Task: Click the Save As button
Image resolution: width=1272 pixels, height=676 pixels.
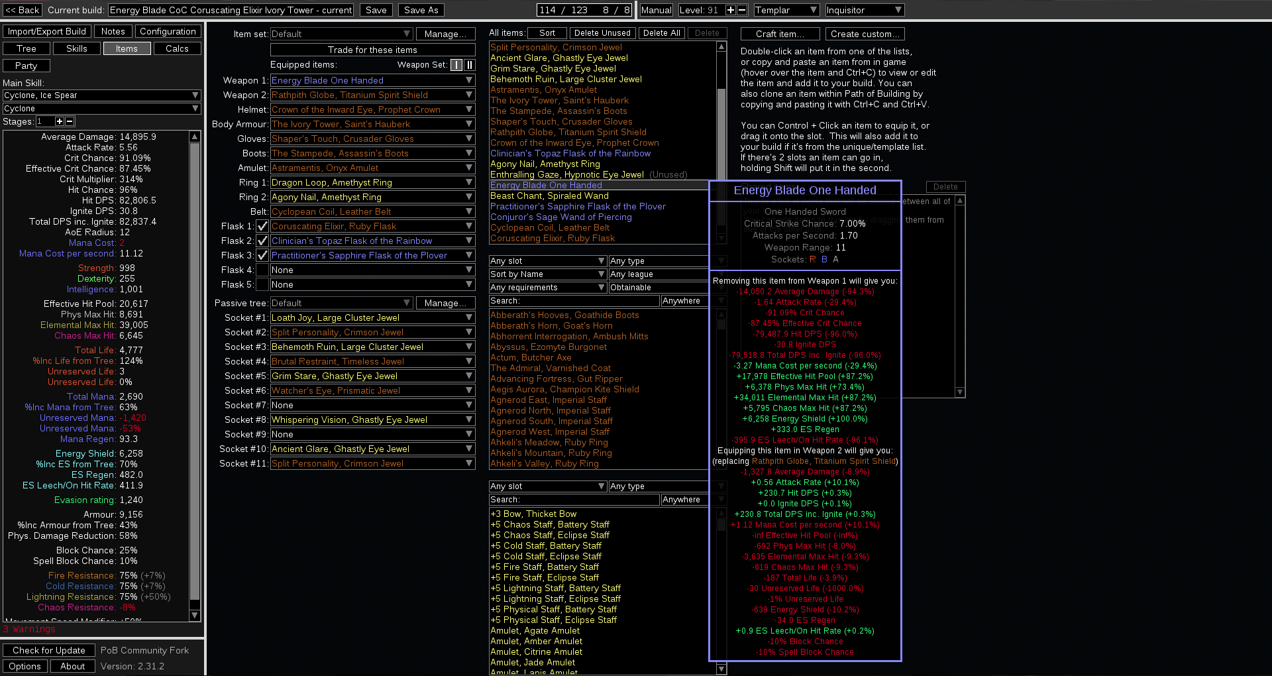Action: [x=421, y=10]
